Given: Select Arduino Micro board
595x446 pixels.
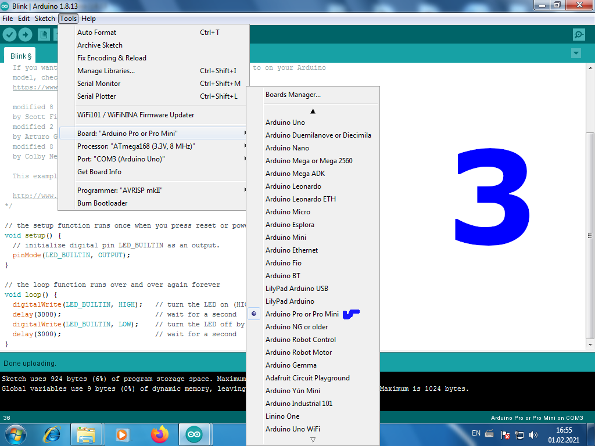Looking at the screenshot, I should [313, 212].
